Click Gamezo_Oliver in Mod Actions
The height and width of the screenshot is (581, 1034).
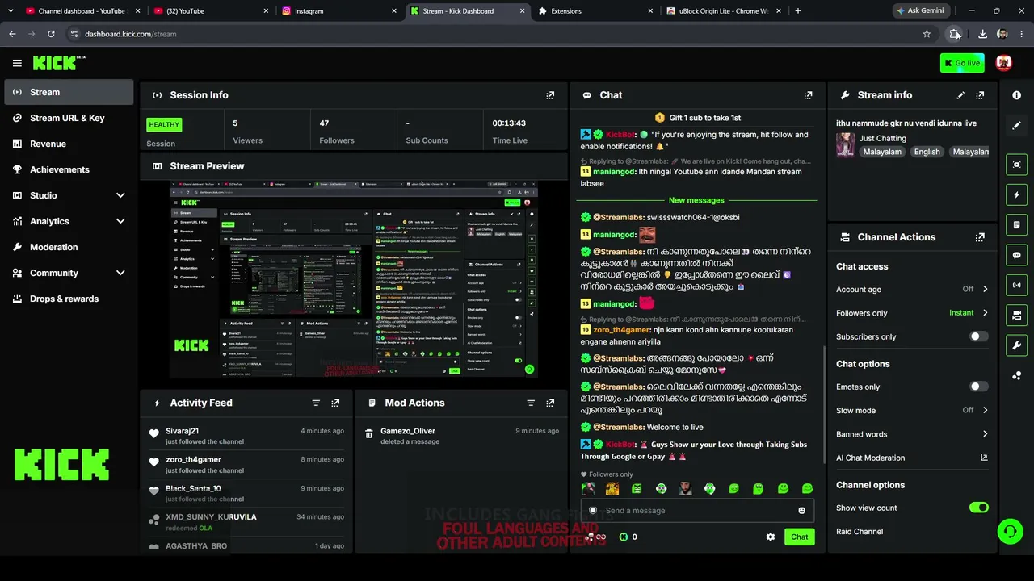tap(408, 431)
